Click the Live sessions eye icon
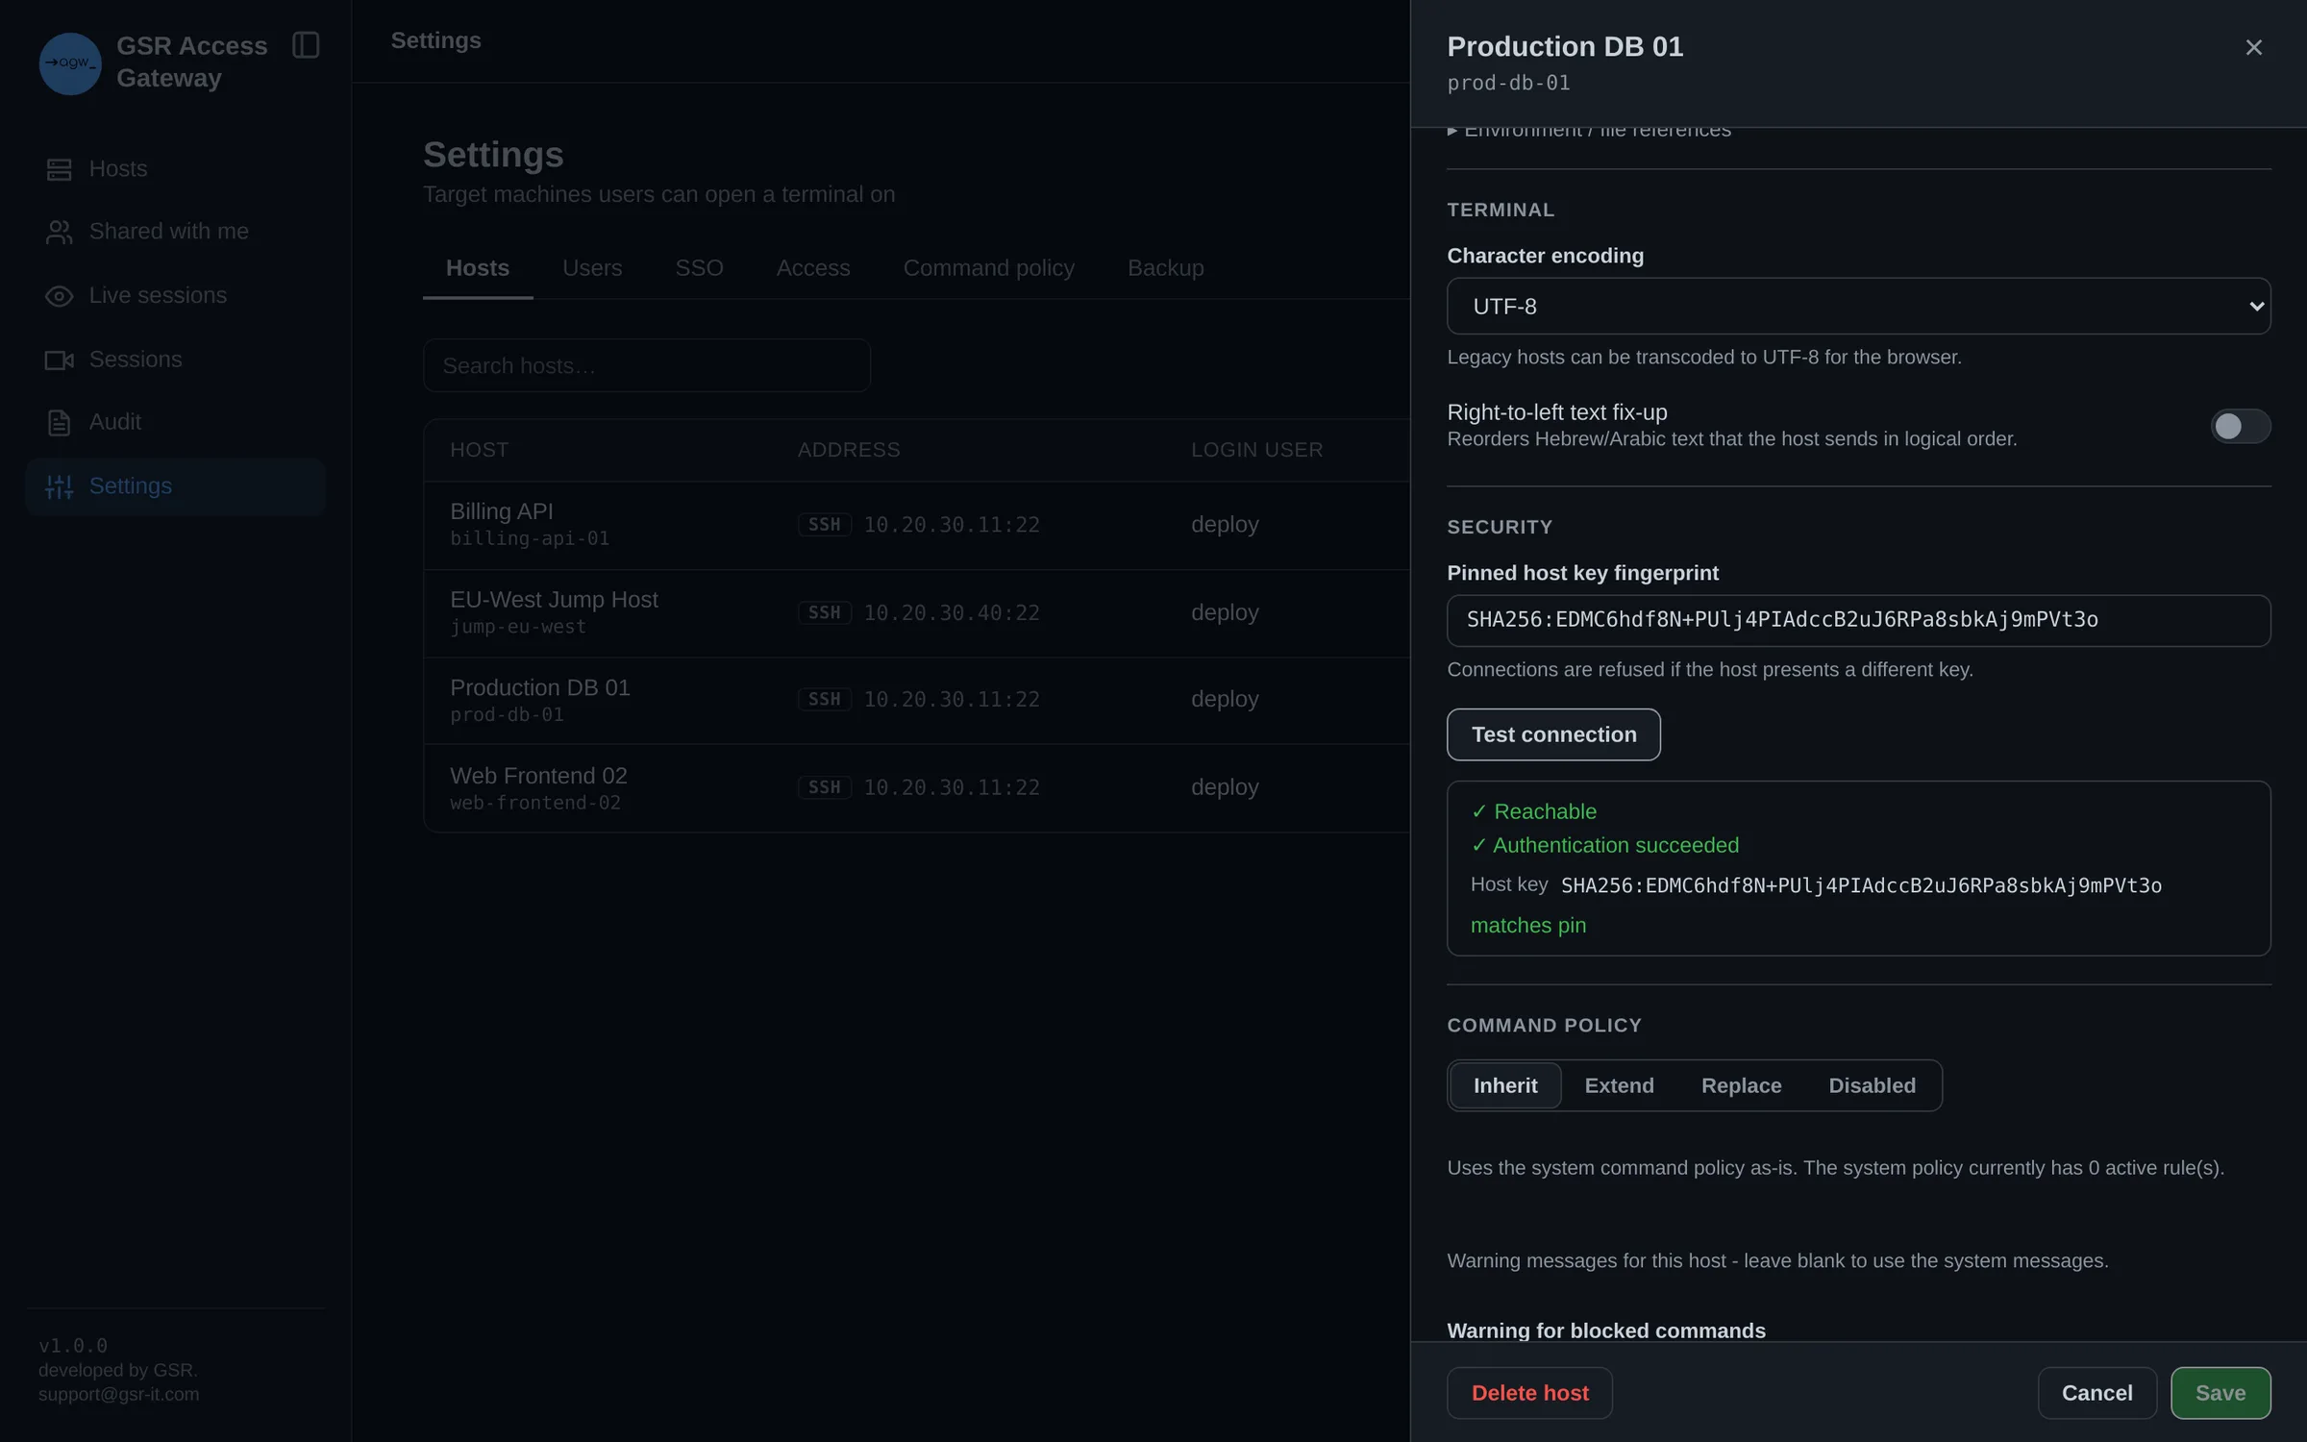2307x1442 pixels. tap(59, 296)
